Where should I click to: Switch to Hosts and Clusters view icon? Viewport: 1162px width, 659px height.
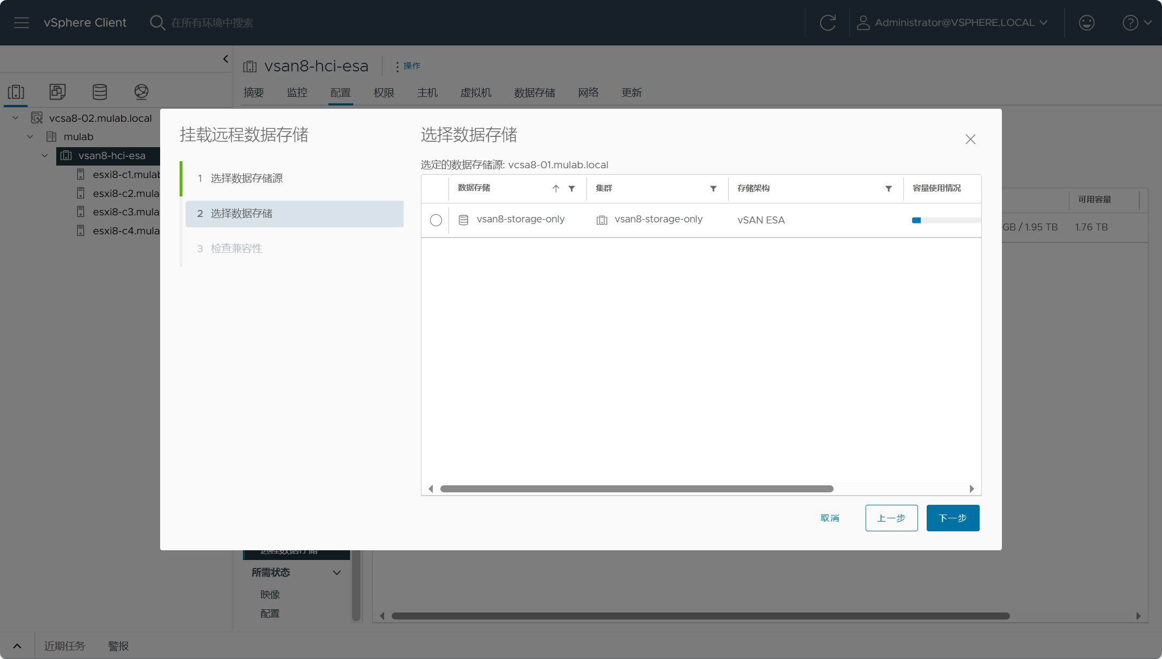16,92
